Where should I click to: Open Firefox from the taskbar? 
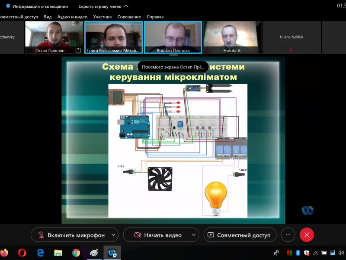[x=4, y=252]
